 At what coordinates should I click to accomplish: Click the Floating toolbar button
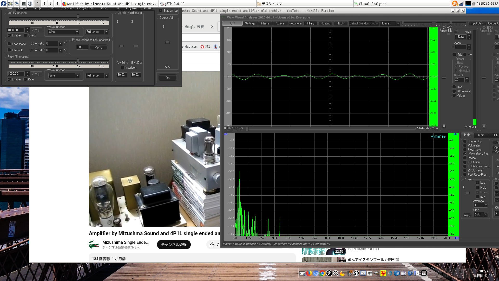click(x=325, y=23)
